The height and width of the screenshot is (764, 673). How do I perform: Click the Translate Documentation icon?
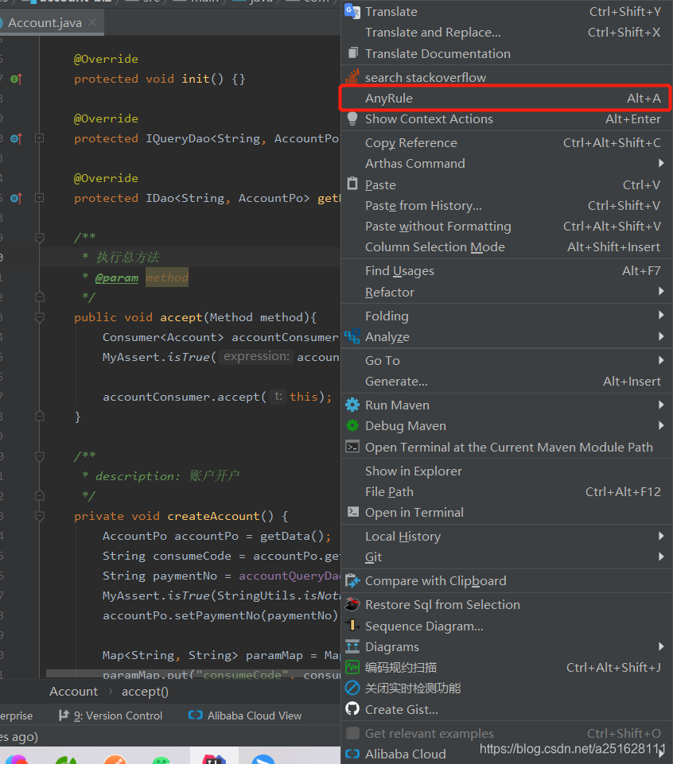(353, 53)
